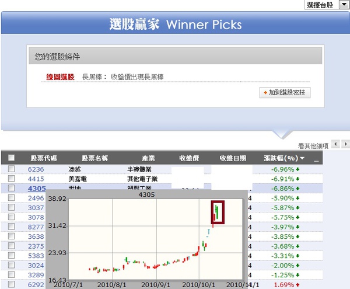
Task: Sort by 股票代碼 column header
Action: pos(44,158)
